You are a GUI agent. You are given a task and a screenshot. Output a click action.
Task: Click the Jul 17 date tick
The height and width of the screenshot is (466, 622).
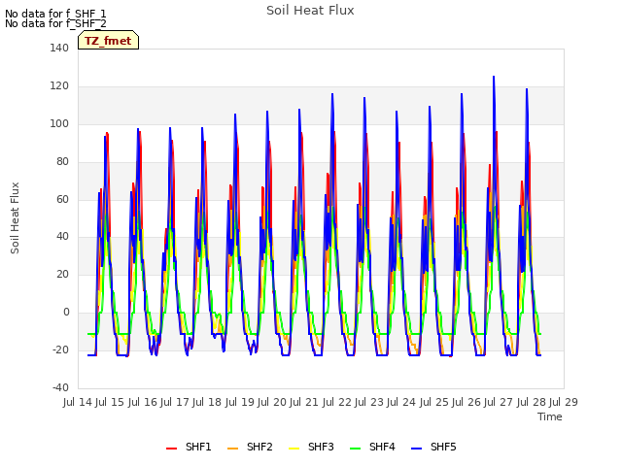(175, 402)
